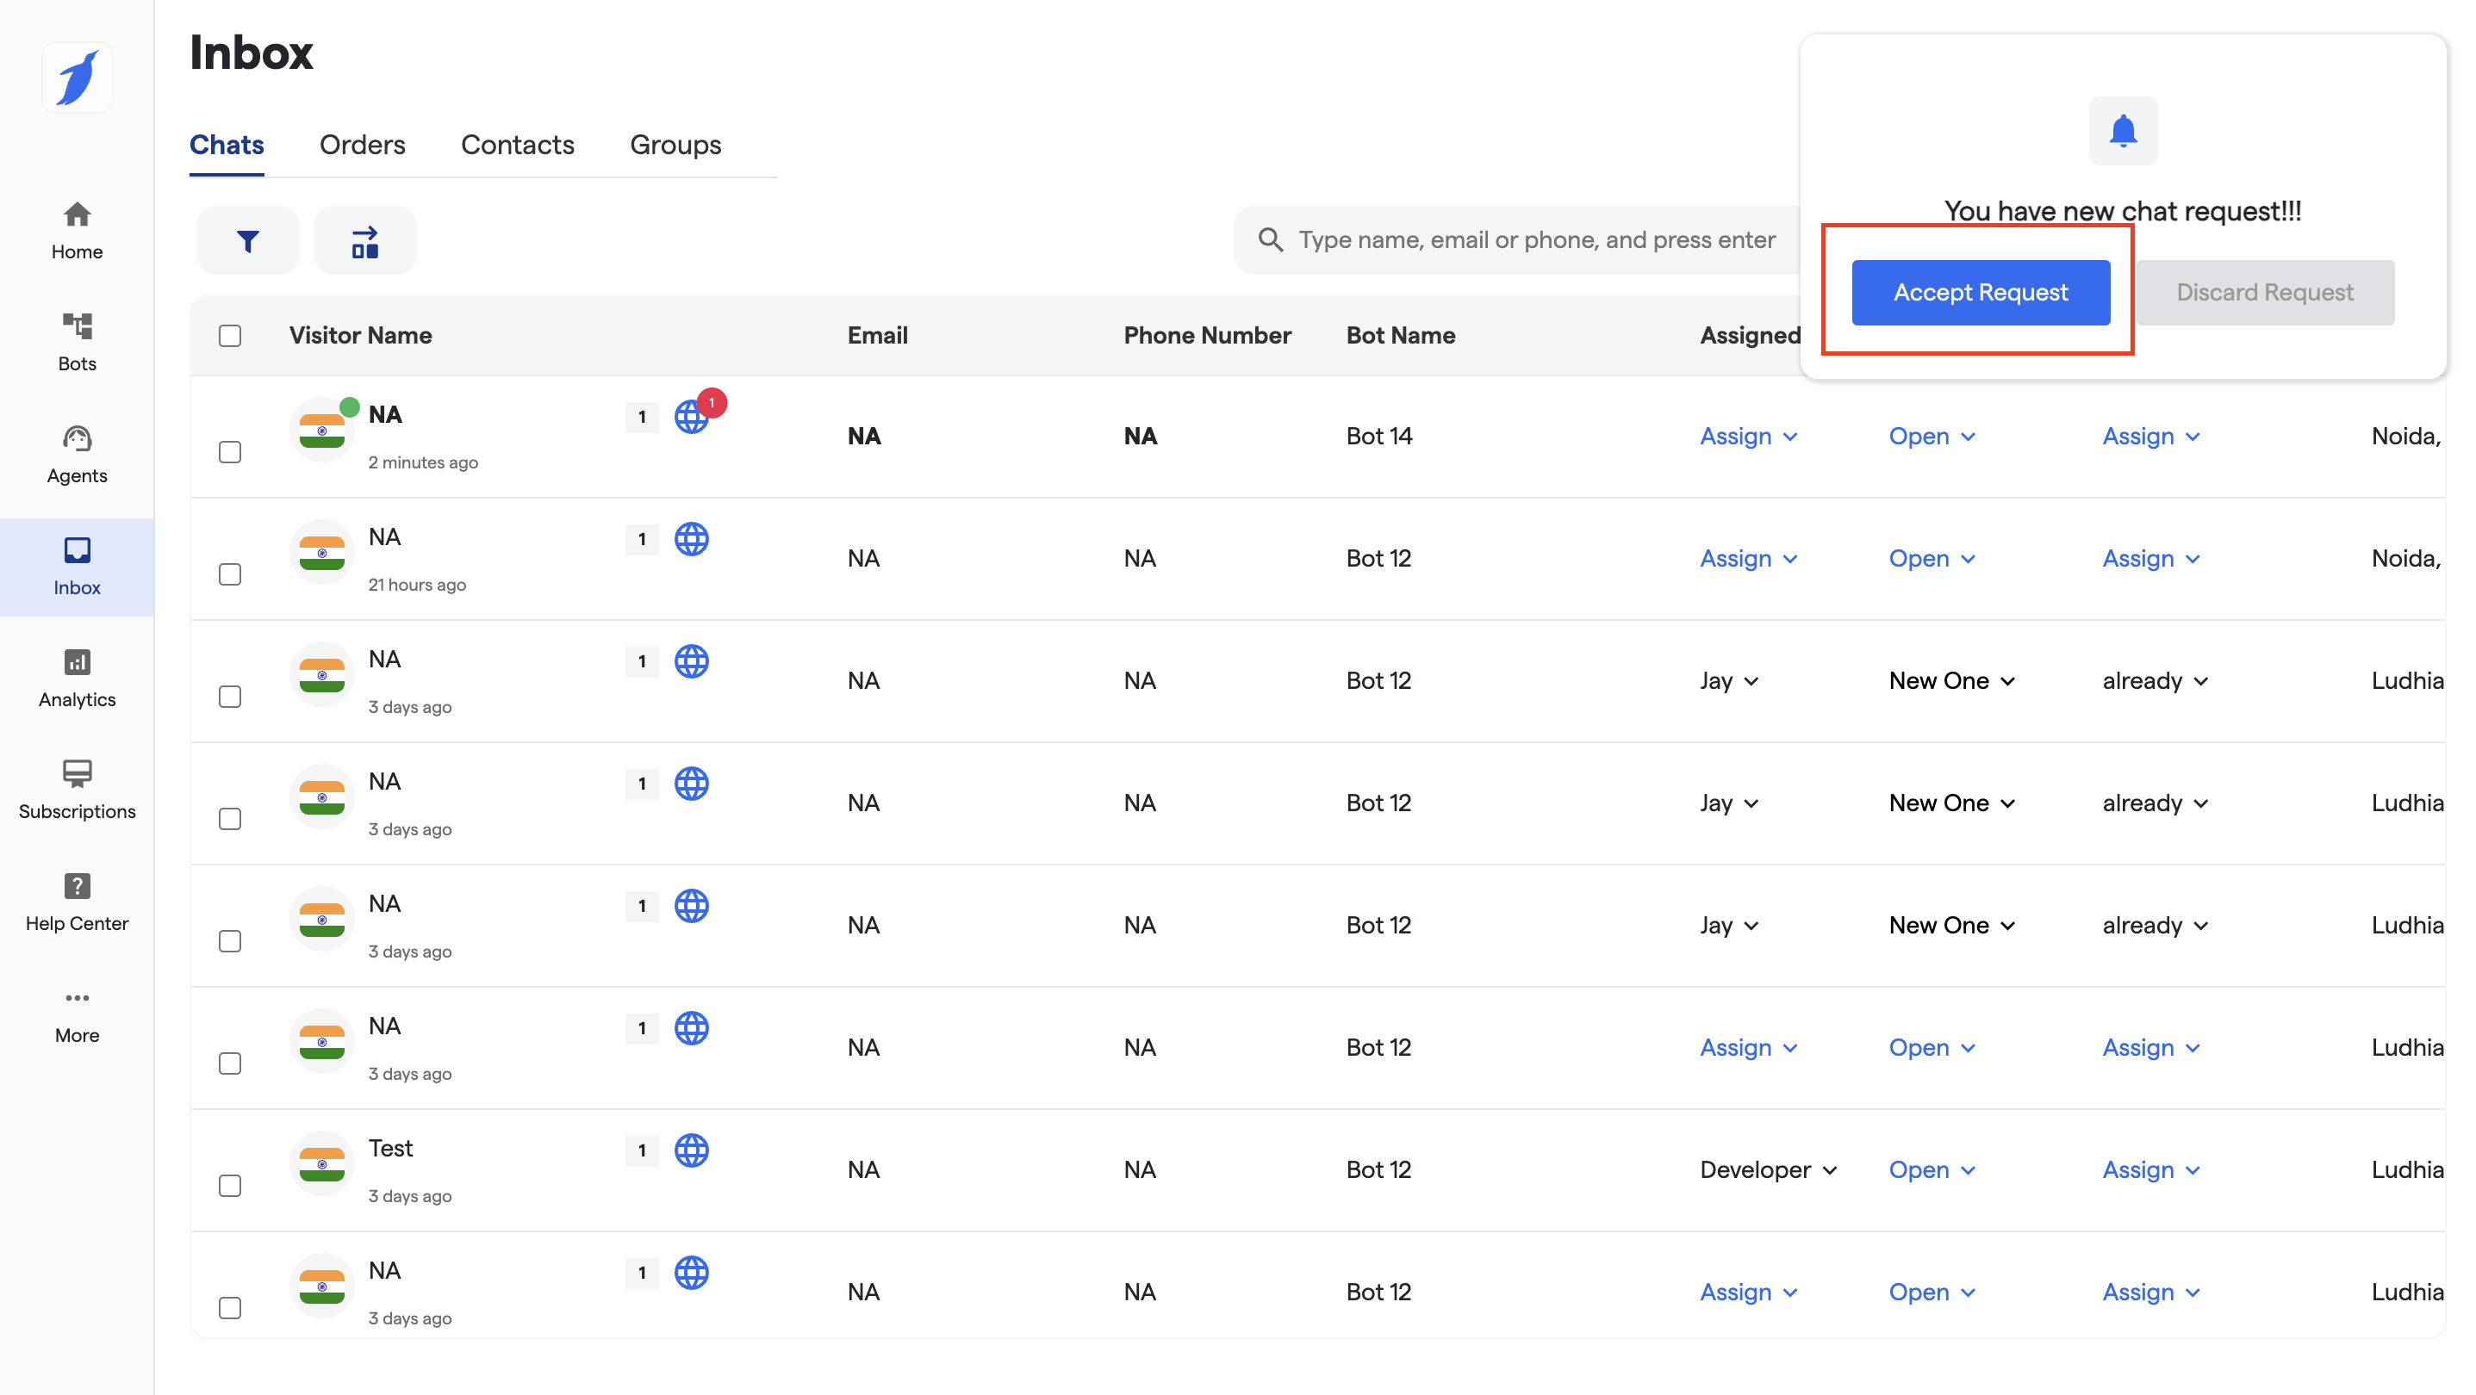
Task: Open the Help Center icon
Action: pyautogui.click(x=77, y=902)
